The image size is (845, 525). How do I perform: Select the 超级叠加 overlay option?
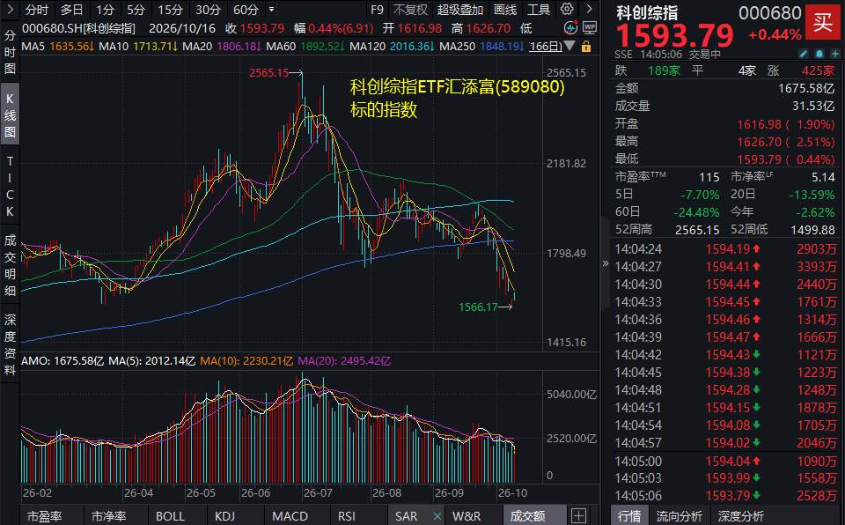tap(459, 10)
